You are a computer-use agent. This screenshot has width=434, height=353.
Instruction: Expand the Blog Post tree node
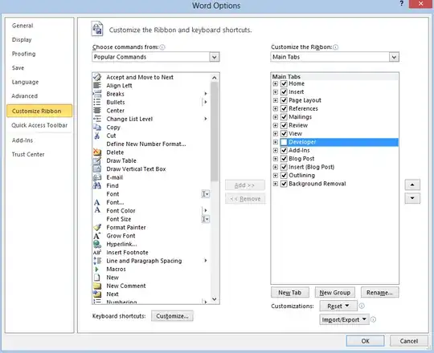tap(276, 159)
